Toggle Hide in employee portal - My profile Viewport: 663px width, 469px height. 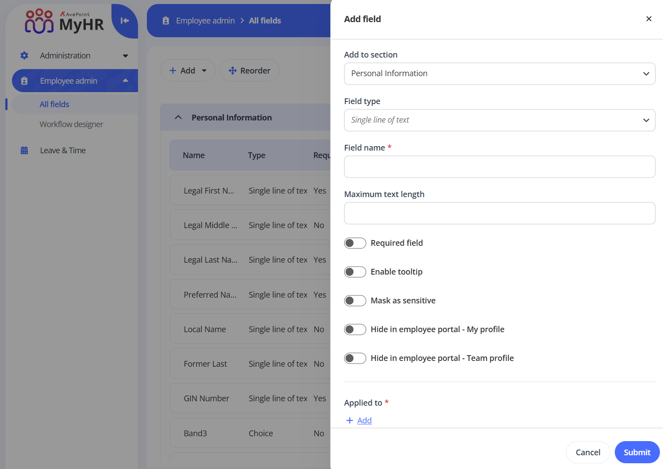[355, 329]
